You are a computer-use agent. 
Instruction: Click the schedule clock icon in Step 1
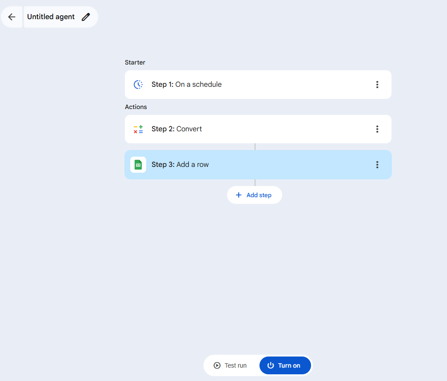[x=138, y=85]
